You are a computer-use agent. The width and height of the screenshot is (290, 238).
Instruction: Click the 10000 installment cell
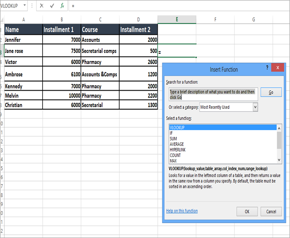tap(62, 95)
